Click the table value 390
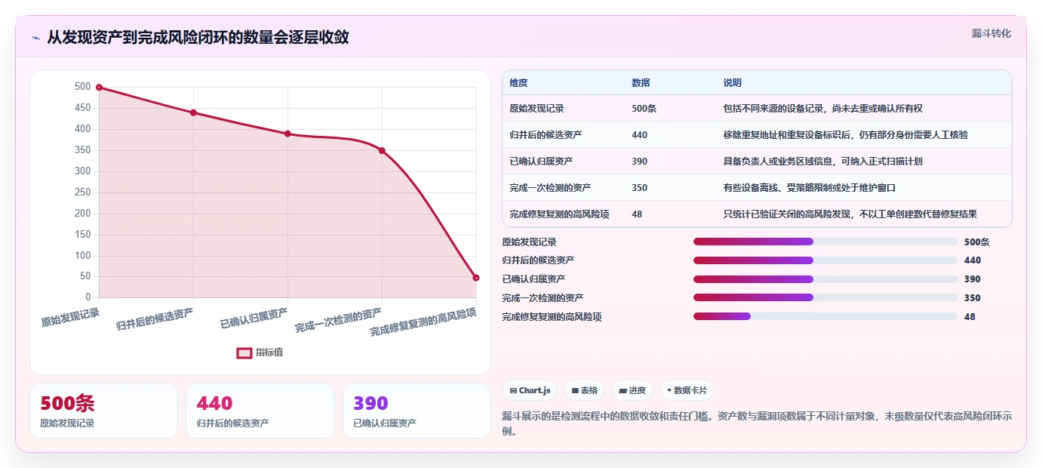This screenshot has width=1042, height=468. click(639, 162)
